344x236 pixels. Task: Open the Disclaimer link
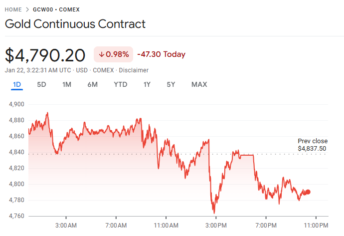(x=133, y=70)
